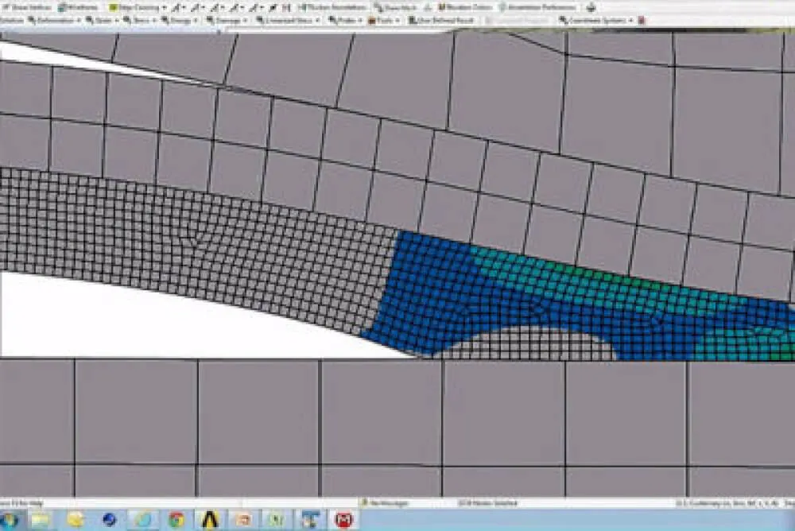Toggle Wireframe display mode
The height and width of the screenshot is (531, 795).
click(x=79, y=7)
